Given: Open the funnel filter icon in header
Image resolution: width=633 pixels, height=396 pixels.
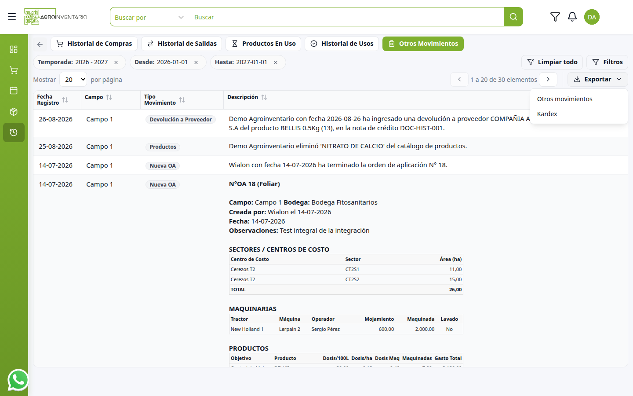Looking at the screenshot, I should 555,17.
